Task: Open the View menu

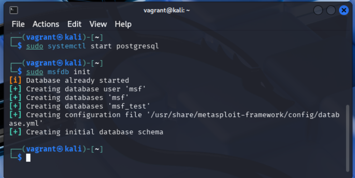Action: pos(98,24)
